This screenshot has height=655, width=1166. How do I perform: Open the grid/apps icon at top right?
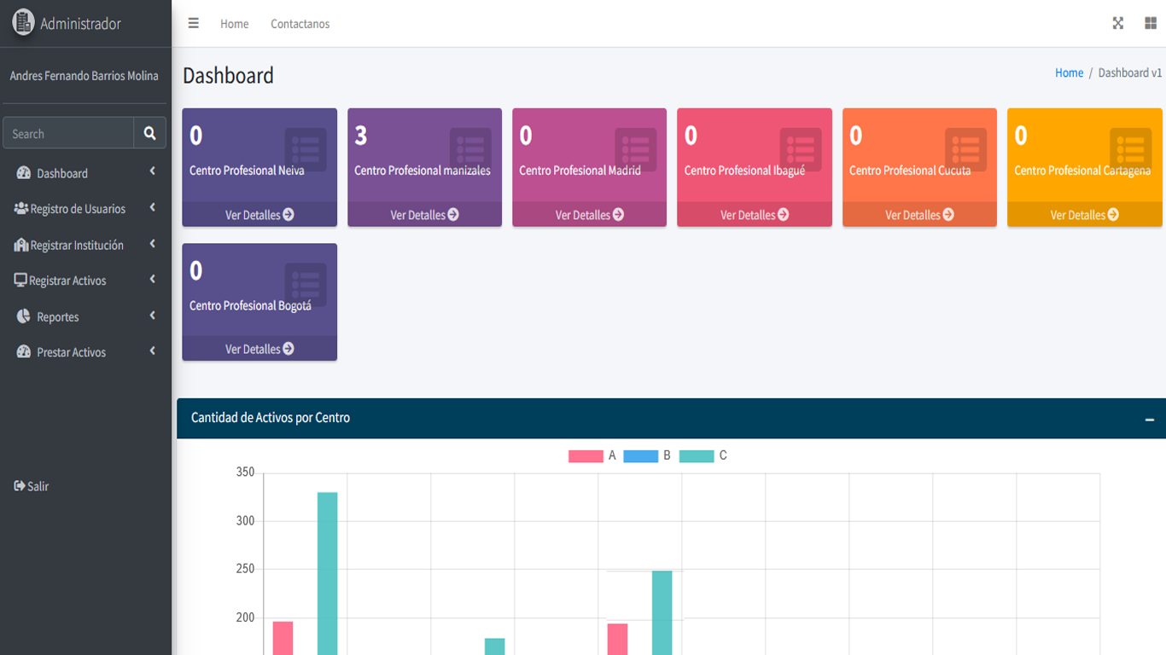(x=1150, y=23)
